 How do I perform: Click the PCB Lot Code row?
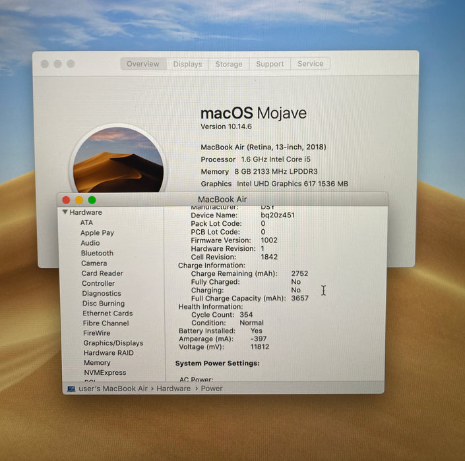[228, 232]
